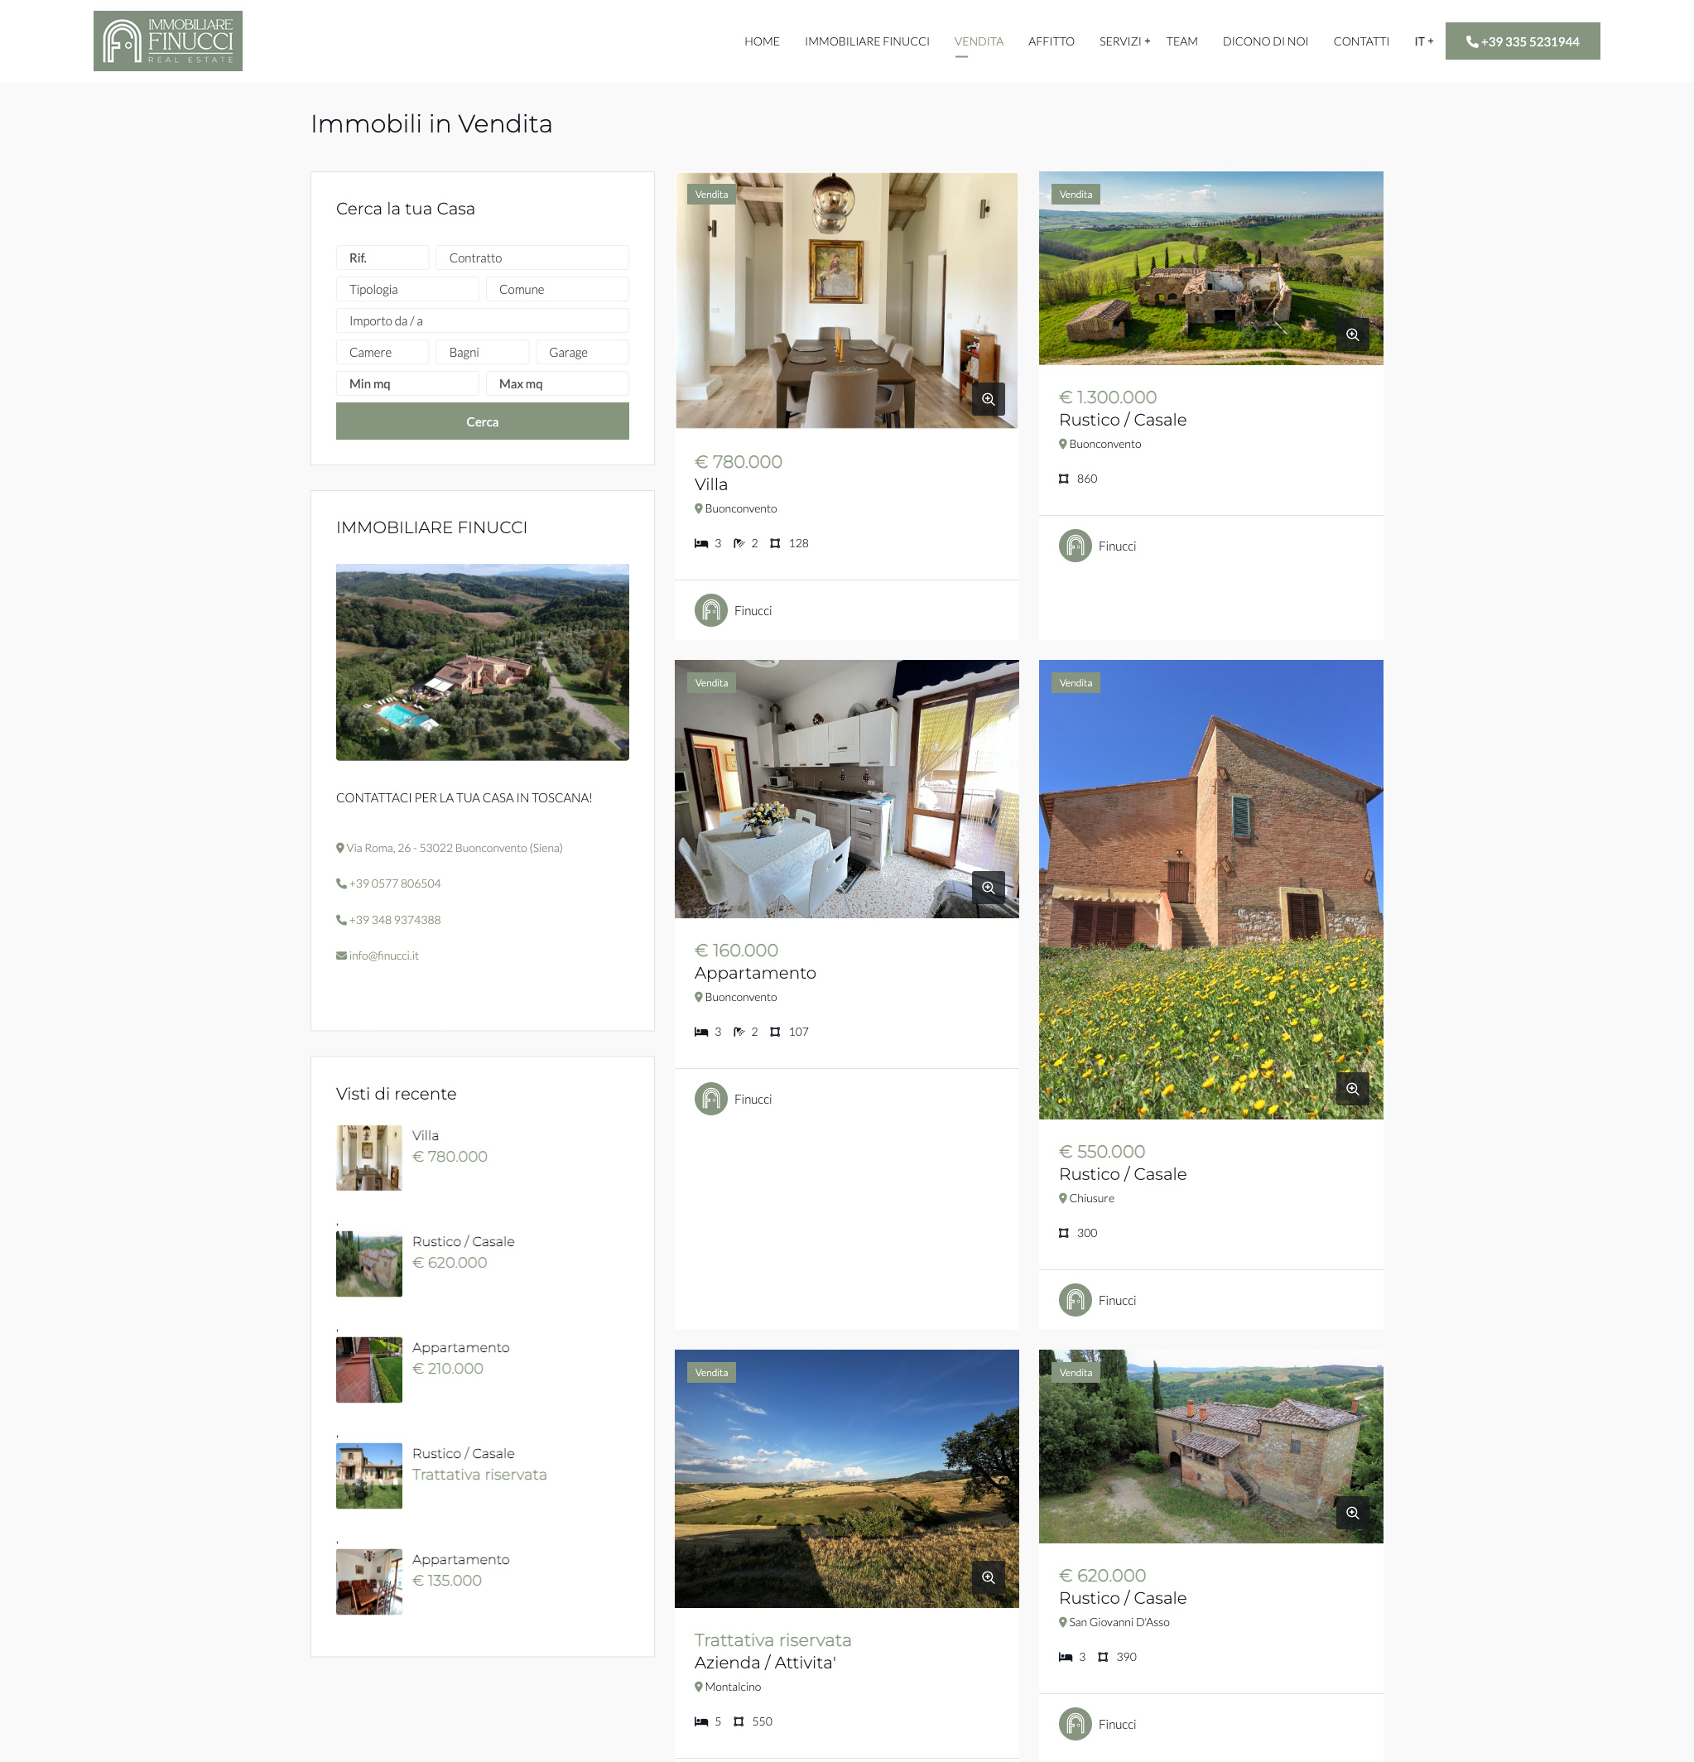Image resolution: width=1694 pixels, height=1762 pixels.
Task: Zoom the San Giovanni D'Asso Casale photo
Action: click(1352, 1513)
